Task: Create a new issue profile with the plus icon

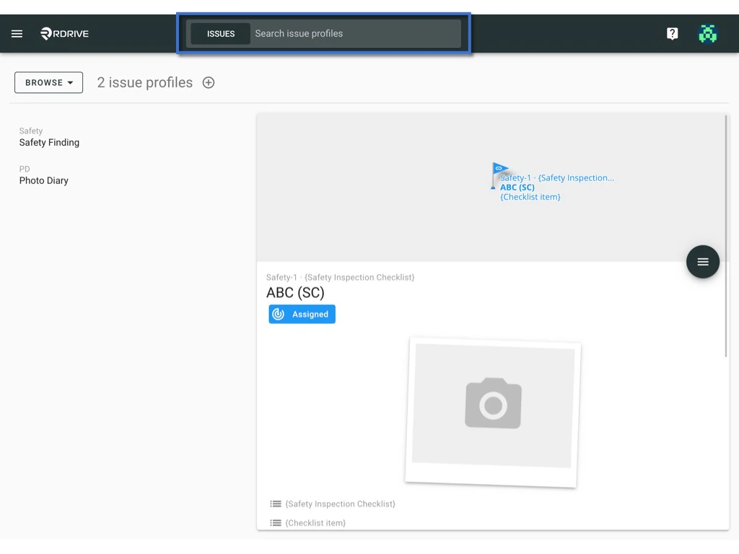Action: point(208,82)
